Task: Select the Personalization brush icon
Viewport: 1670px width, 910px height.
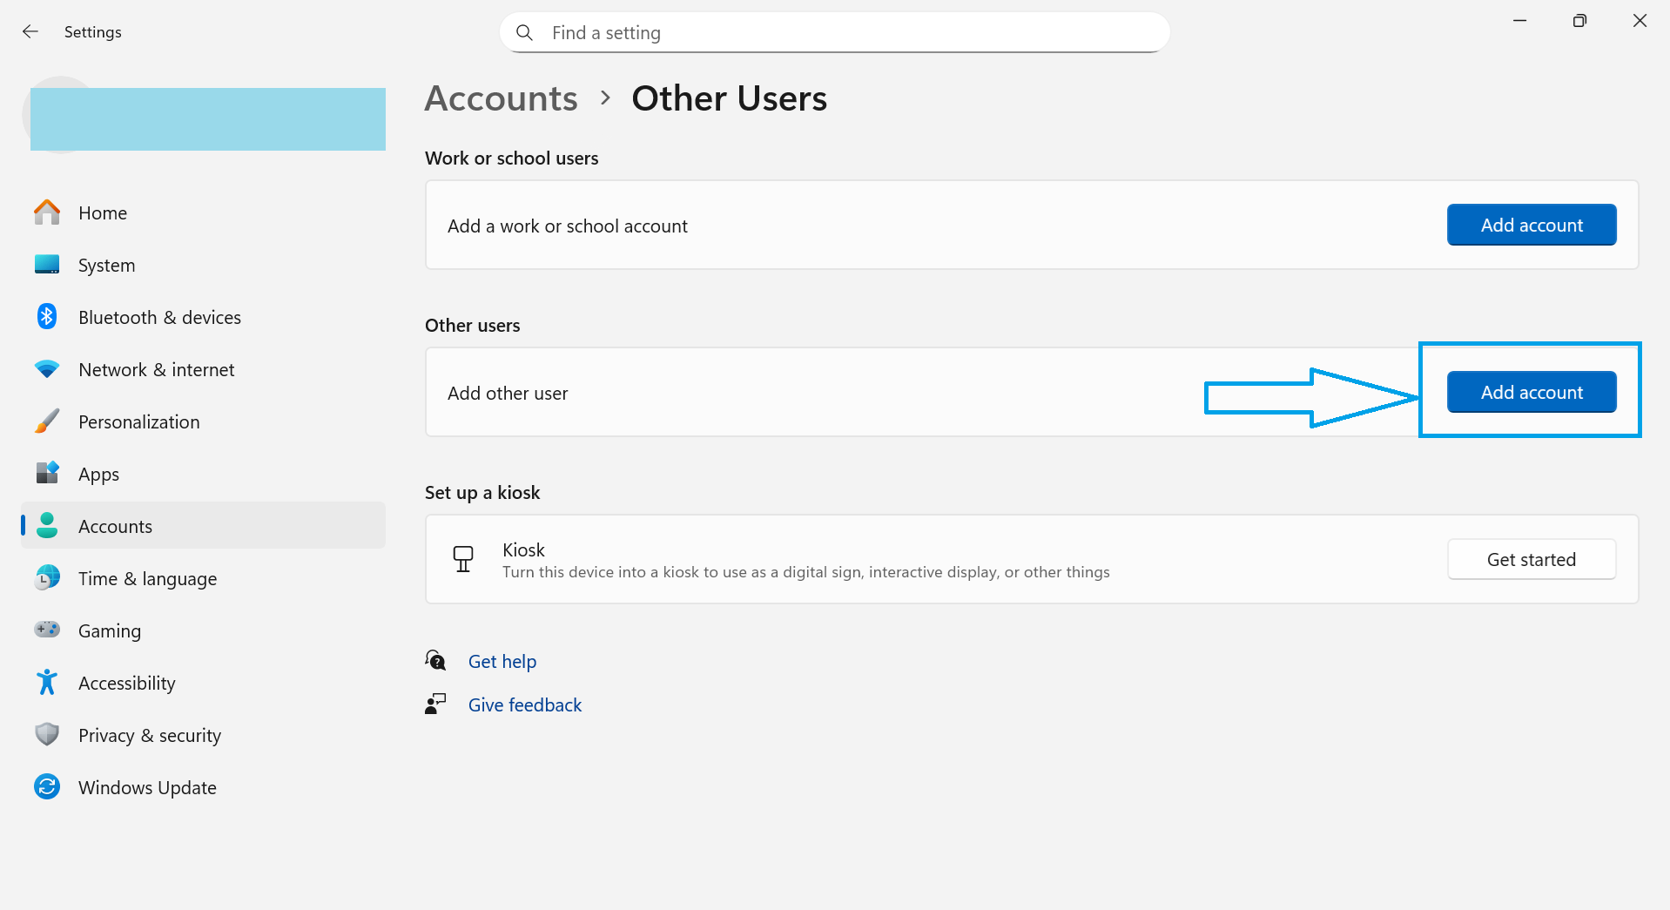Action: pos(46,421)
